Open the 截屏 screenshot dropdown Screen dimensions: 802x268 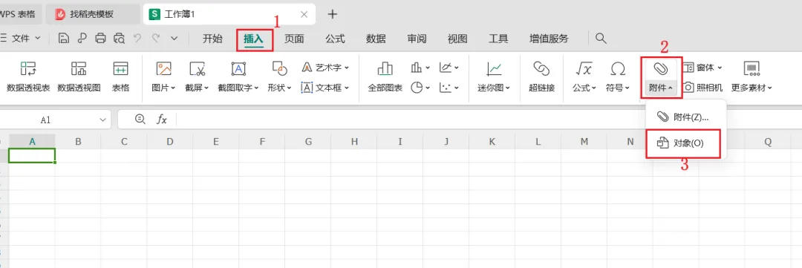coord(197,76)
